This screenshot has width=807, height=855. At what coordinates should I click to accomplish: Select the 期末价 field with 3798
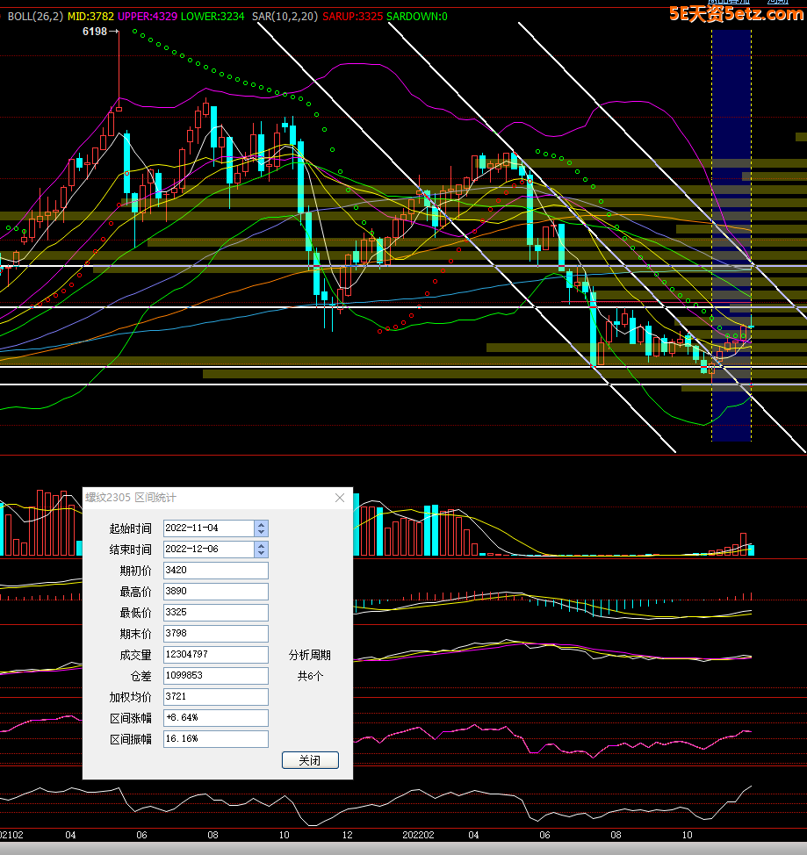216,634
